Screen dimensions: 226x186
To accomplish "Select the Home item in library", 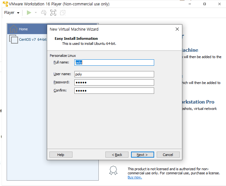I will pos(27,29).
